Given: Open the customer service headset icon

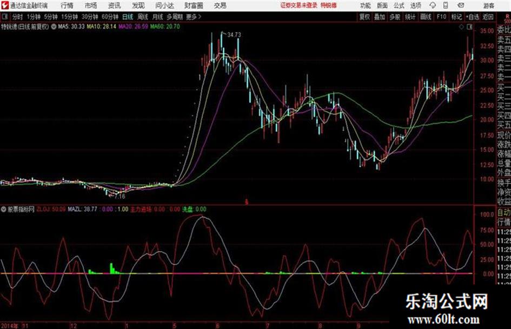Looking at the screenshot, I should tap(433, 5).
